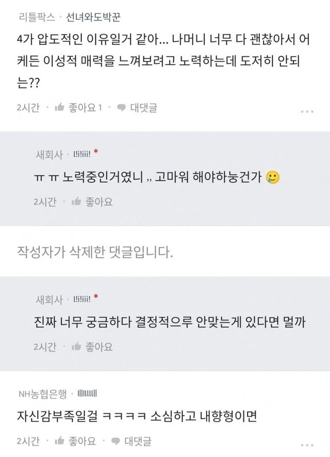Like the NH농협은행 comment with thumbs-up icon

point(59,441)
